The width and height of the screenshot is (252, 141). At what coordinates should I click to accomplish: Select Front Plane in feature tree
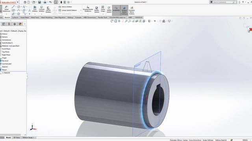[6, 49]
